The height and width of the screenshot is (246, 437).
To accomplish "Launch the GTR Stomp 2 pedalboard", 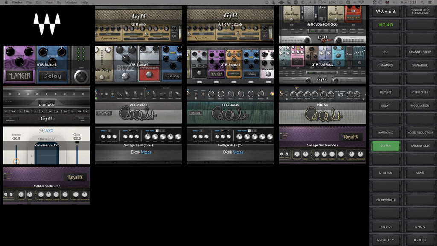I will 46,64.
